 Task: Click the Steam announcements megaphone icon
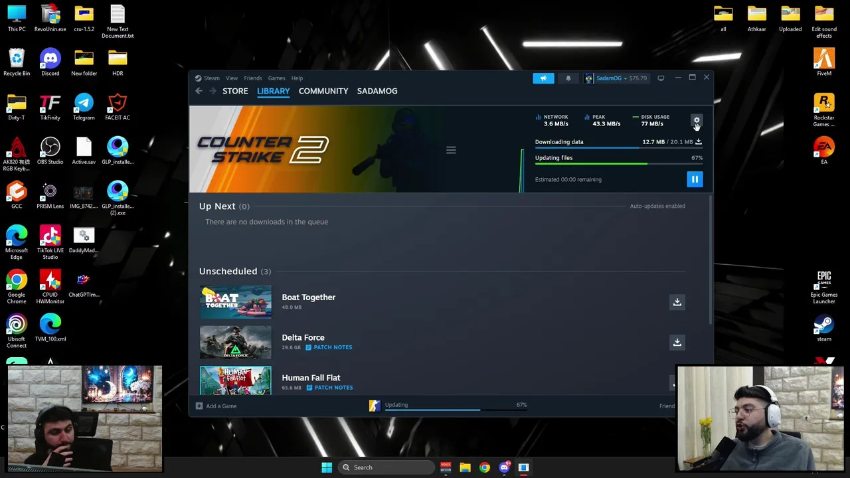(x=543, y=78)
